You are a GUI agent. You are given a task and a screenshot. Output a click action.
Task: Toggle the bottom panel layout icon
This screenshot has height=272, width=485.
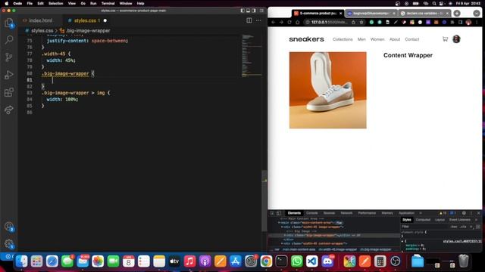[248, 11]
